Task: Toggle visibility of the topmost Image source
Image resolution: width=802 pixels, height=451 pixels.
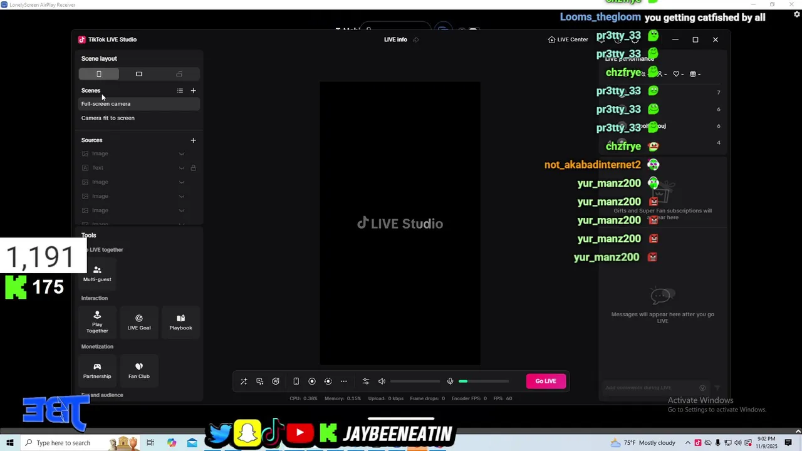Action: (182, 153)
